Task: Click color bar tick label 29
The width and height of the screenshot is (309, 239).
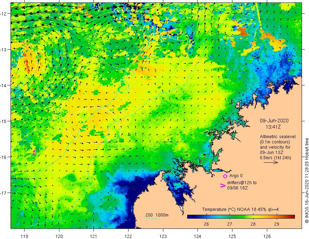Action: point(276,224)
